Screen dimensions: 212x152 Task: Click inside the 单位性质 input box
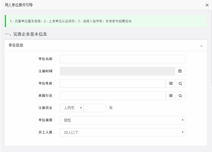pos(112,84)
